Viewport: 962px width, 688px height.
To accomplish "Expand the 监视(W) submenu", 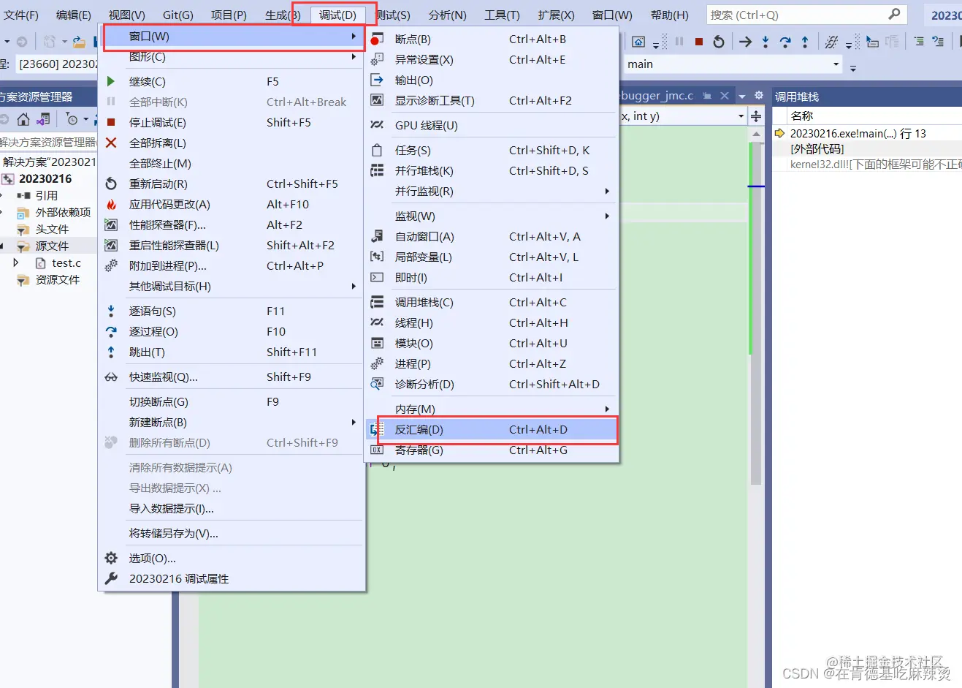I will point(491,216).
